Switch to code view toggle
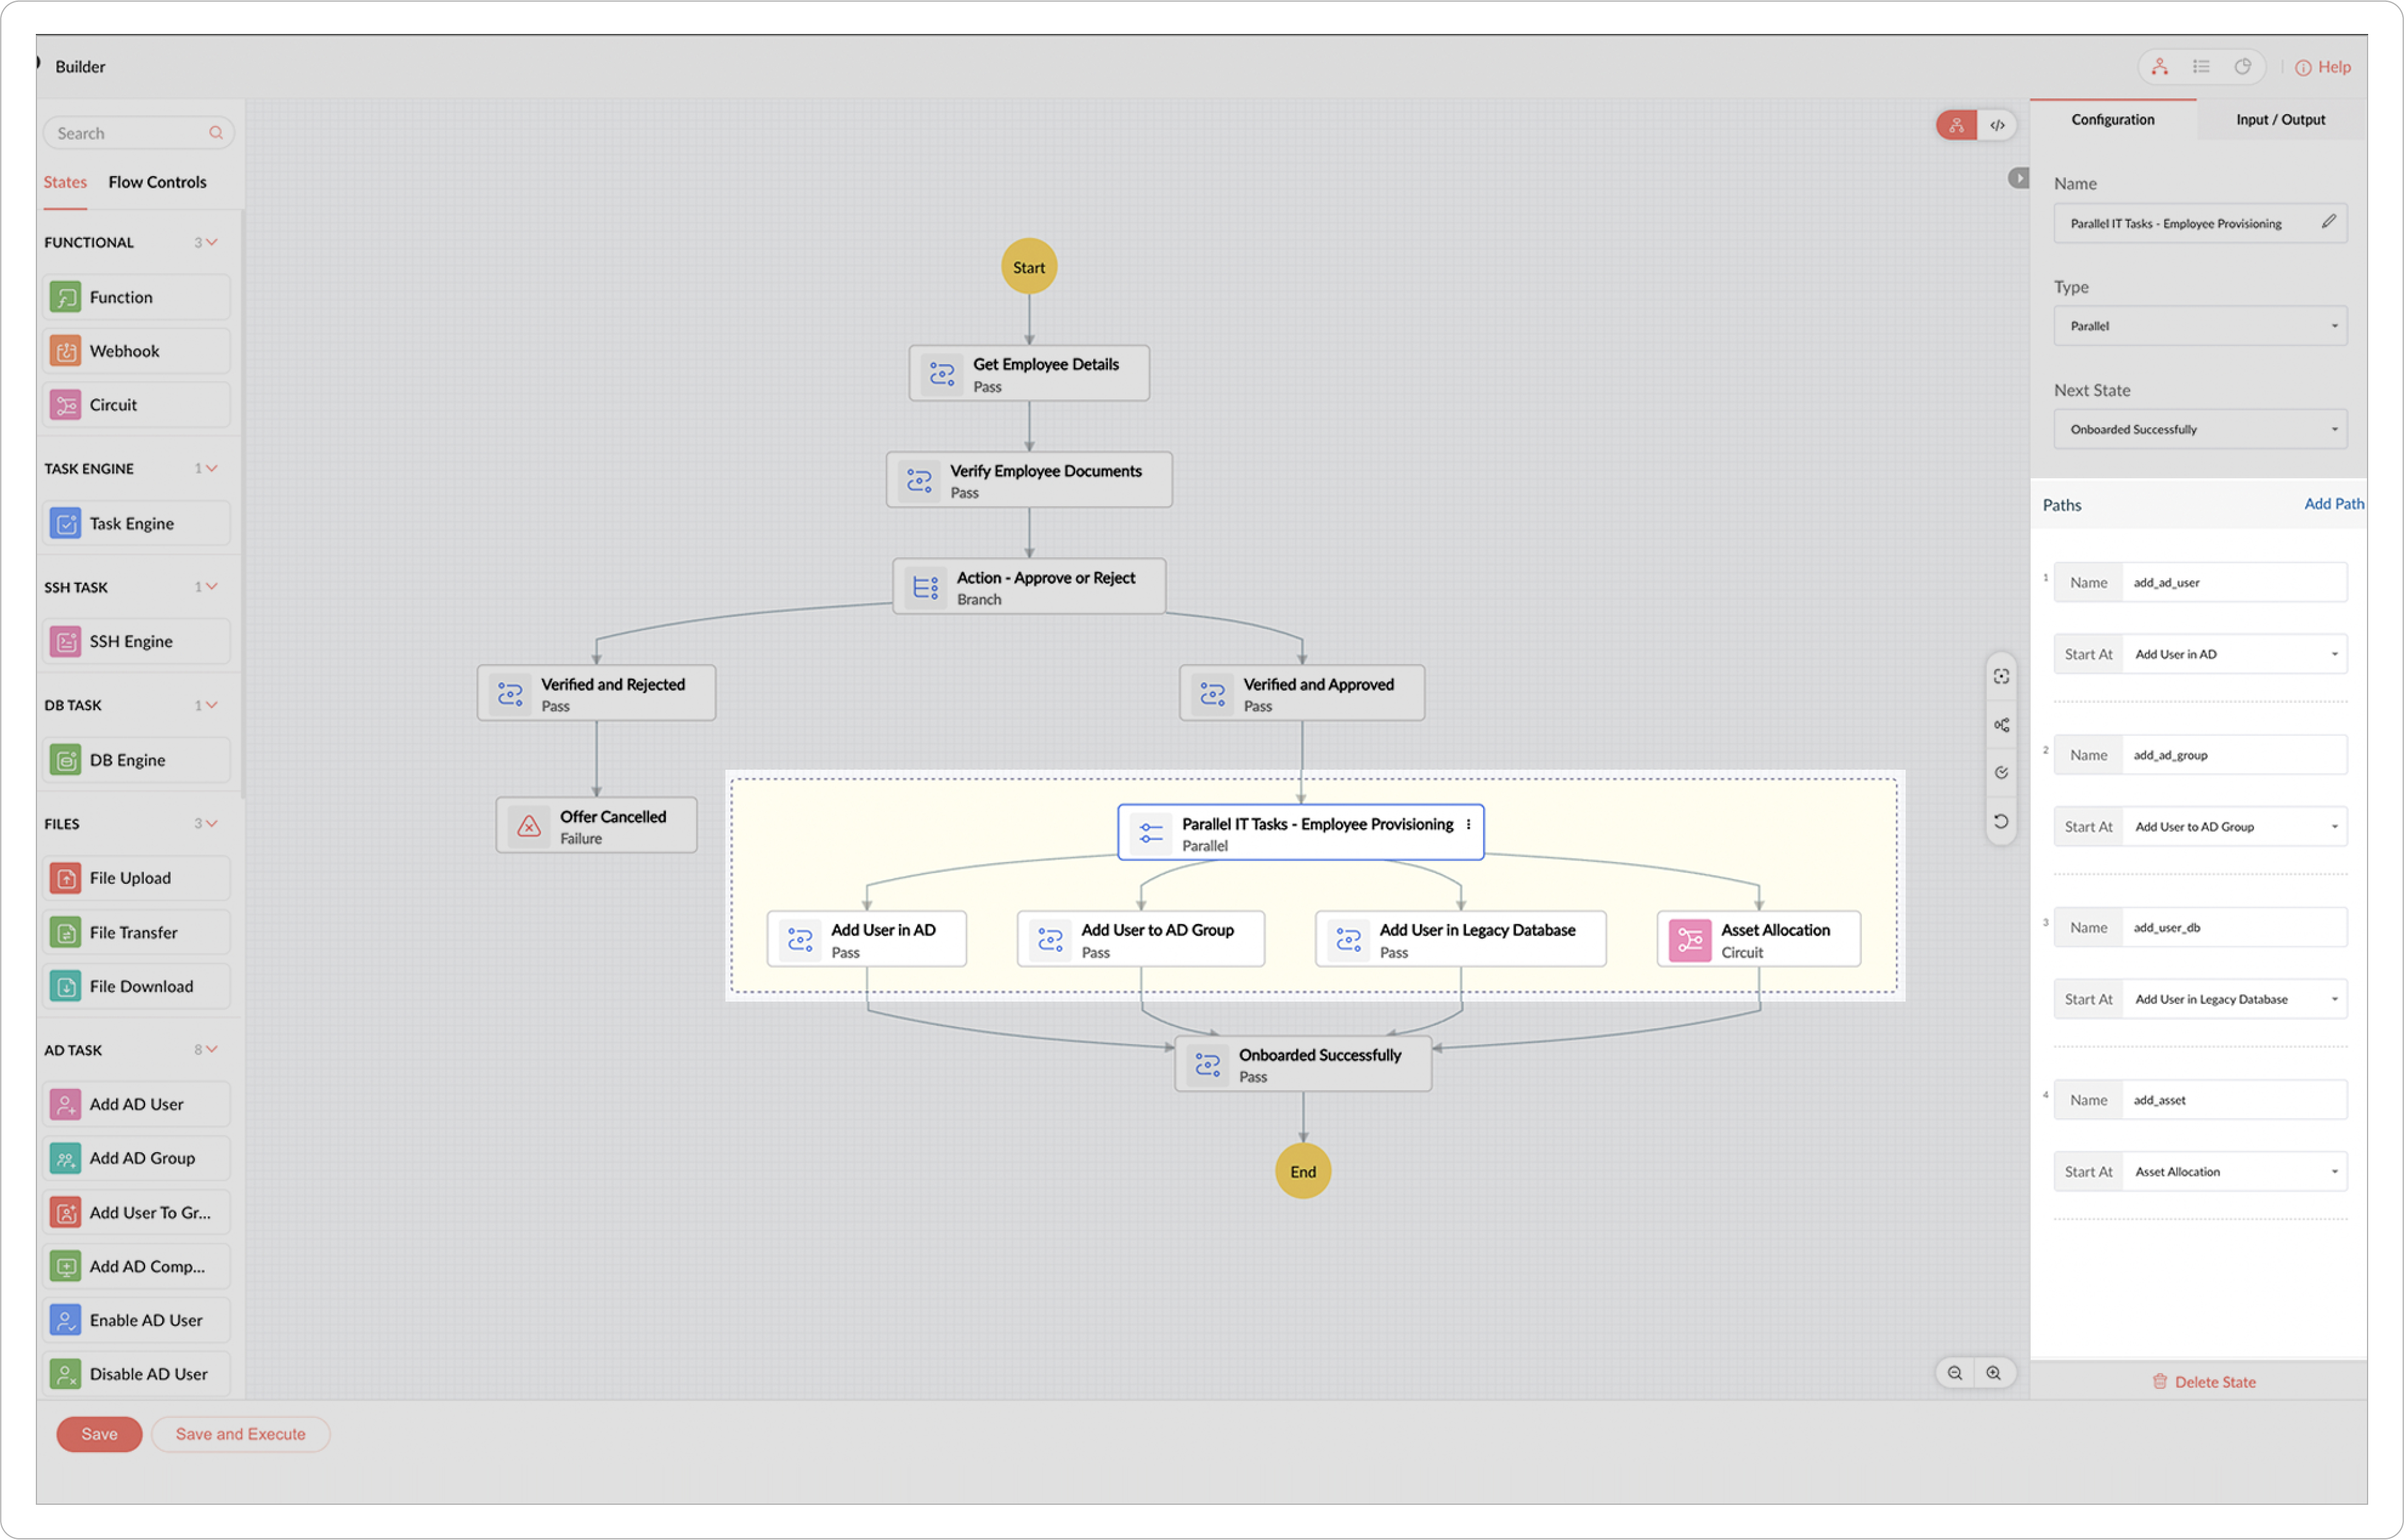2404x1540 pixels. click(x=1997, y=125)
